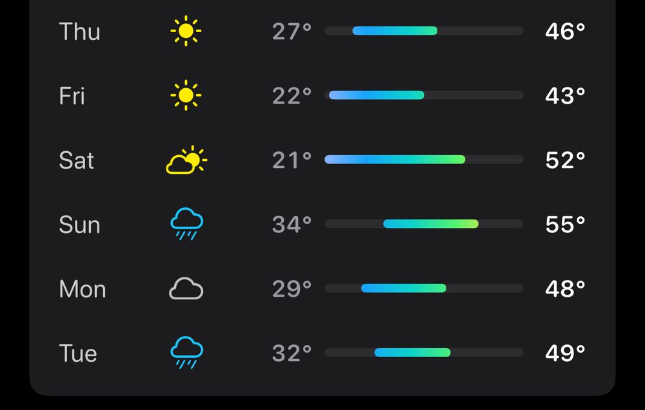Tap Monday's 29° low temperature
The image size is (645, 410).
(x=292, y=289)
